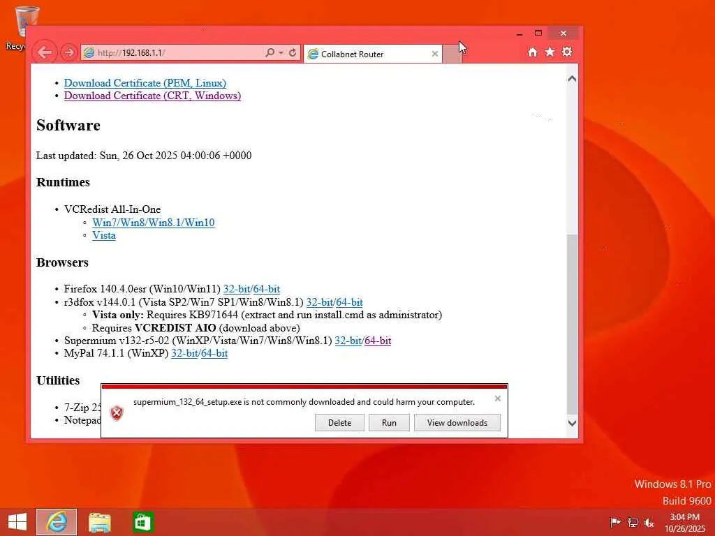Open Favorites with the star icon
The height and width of the screenshot is (536, 715).
(550, 52)
